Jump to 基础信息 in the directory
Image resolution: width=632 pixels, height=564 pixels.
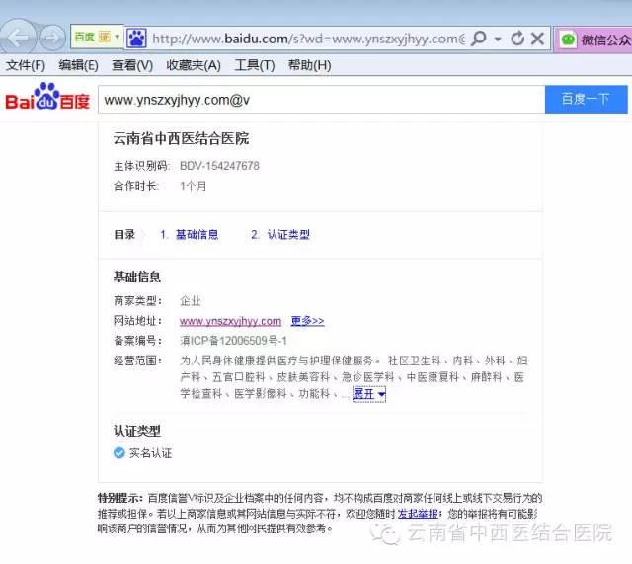tap(197, 235)
